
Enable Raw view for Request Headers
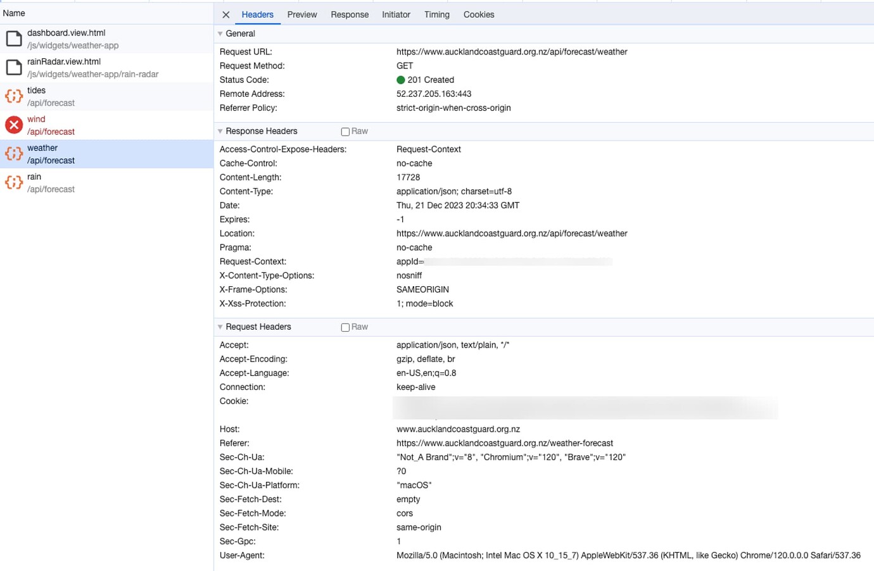345,327
